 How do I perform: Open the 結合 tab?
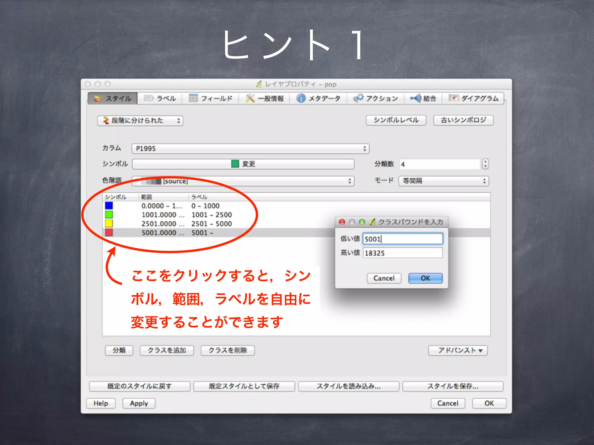423,99
